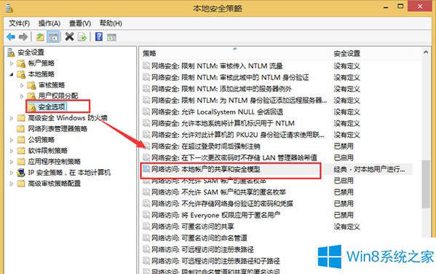This screenshot has width=436, height=274.
Task: Expand the 应用程序控制策略 node arrow
Action: (x=12, y=162)
